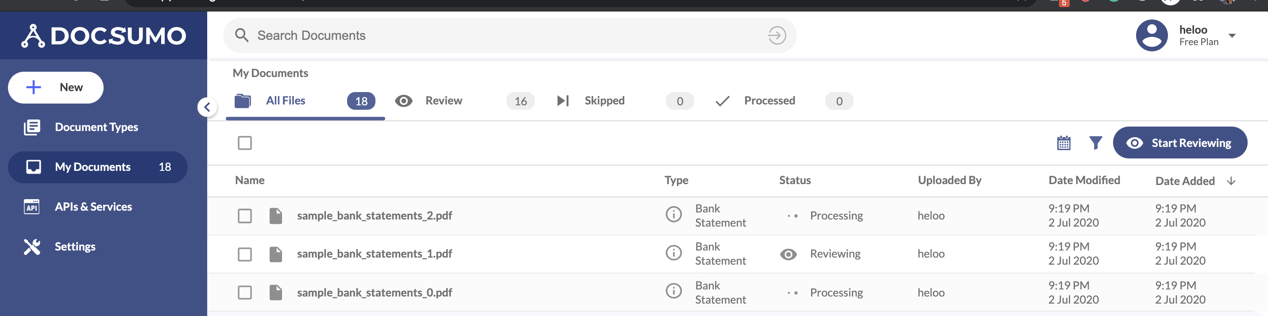
Task: Click file icon of sample_bank_statements_2.pdf
Action: (276, 216)
